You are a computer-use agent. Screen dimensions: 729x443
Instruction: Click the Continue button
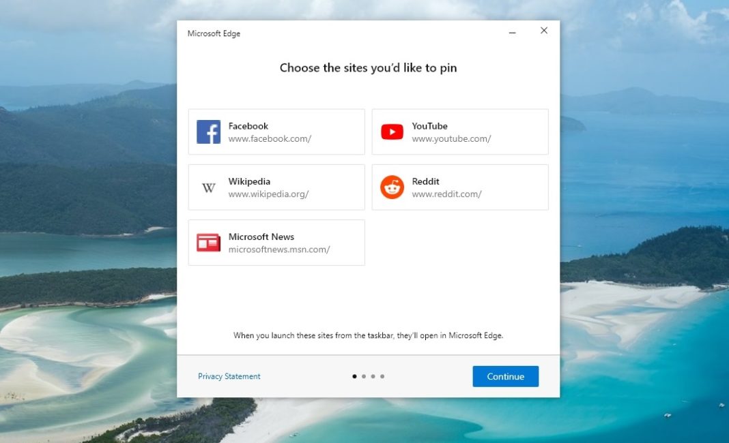tap(505, 376)
